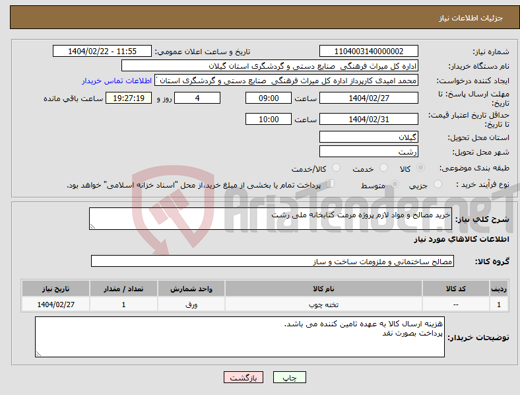Click the چاپ (print) button
The width and height of the screenshot is (520, 395).
click(x=289, y=377)
